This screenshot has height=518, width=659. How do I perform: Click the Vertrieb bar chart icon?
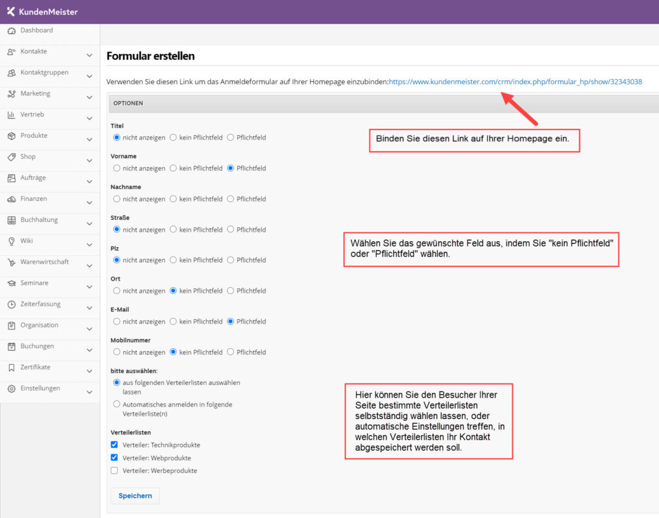click(12, 115)
